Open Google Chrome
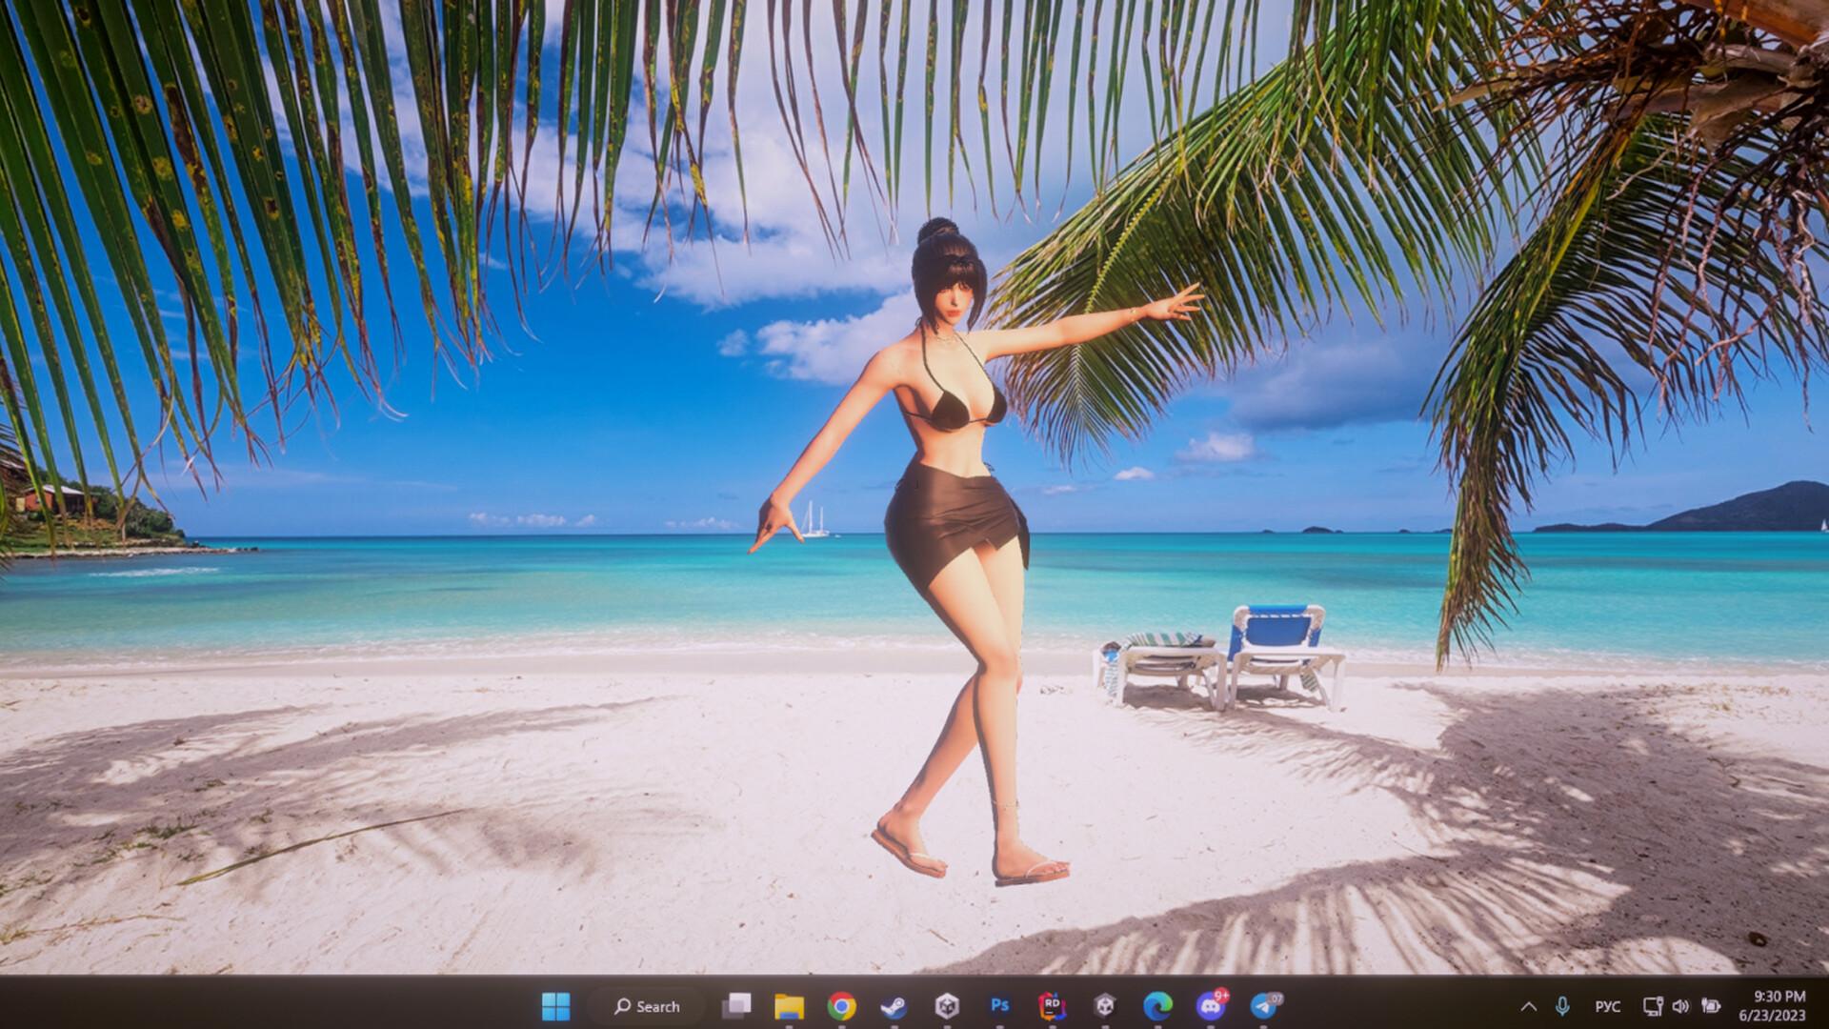Viewport: 1829px width, 1029px height. (x=842, y=1006)
